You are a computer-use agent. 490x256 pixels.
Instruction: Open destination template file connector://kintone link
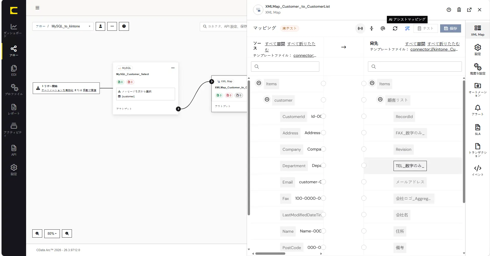[x=434, y=49]
